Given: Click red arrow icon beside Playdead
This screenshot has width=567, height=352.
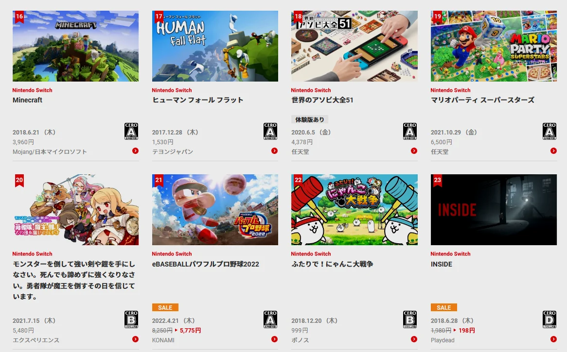Looking at the screenshot, I should coord(553,339).
